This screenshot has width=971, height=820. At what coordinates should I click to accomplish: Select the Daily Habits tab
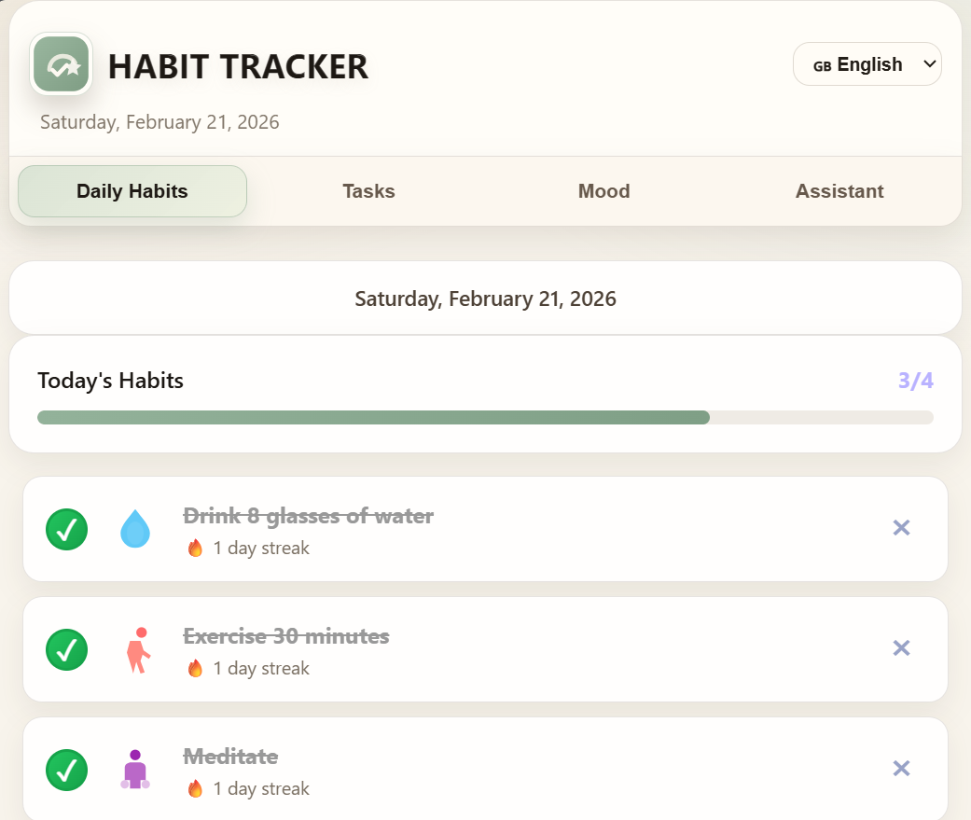click(x=132, y=190)
